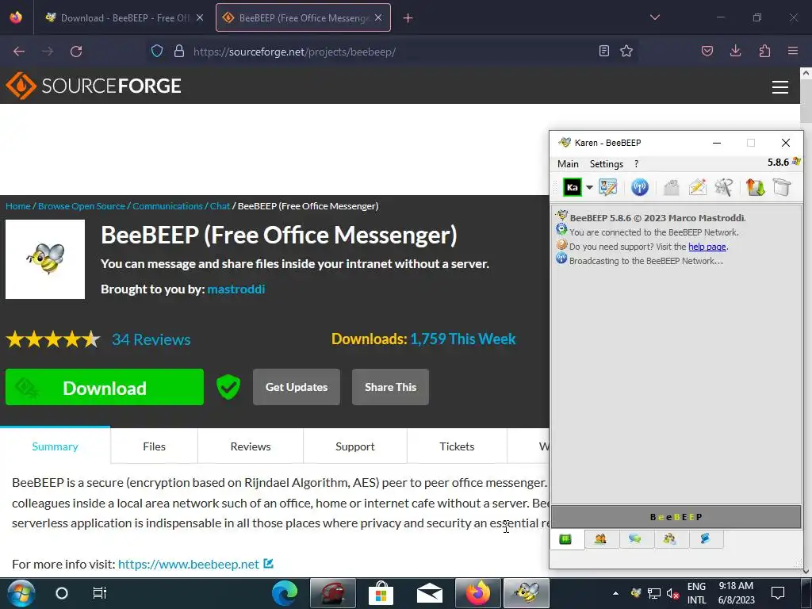Switch to the chat bubbles tab in BeeBEEP
Image resolution: width=812 pixels, height=609 pixels.
pyautogui.click(x=635, y=539)
